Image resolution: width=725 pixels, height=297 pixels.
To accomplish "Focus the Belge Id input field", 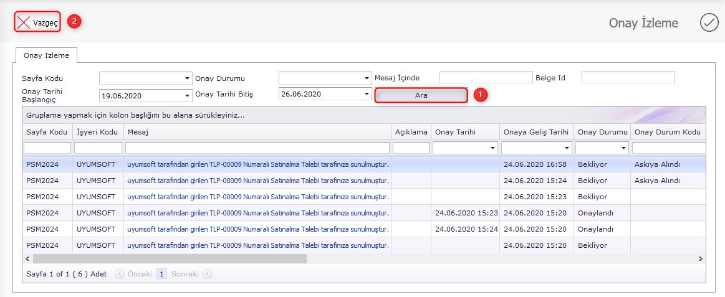I will click(628, 78).
